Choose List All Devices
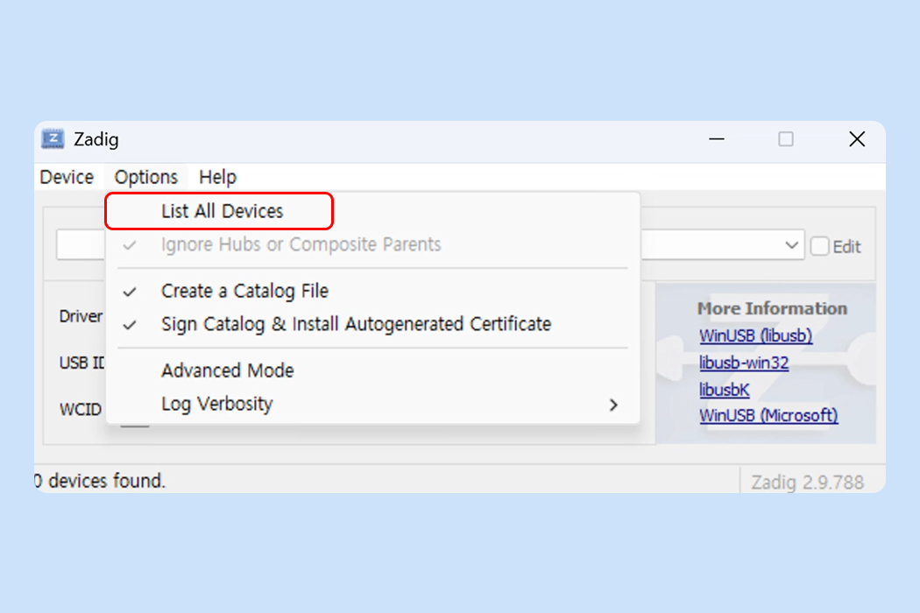 pos(372,211)
